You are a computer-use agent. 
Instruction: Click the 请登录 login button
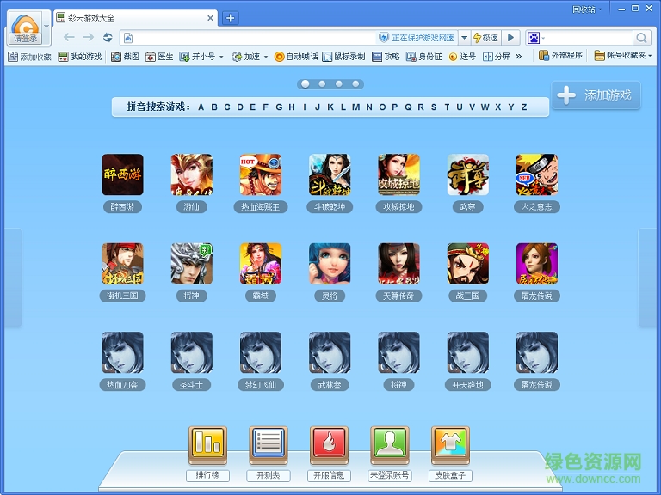[x=27, y=39]
